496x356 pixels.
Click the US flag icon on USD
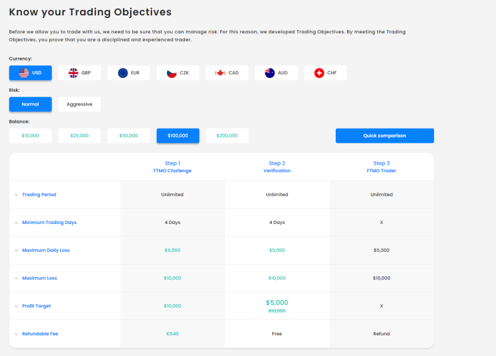pyautogui.click(x=24, y=73)
